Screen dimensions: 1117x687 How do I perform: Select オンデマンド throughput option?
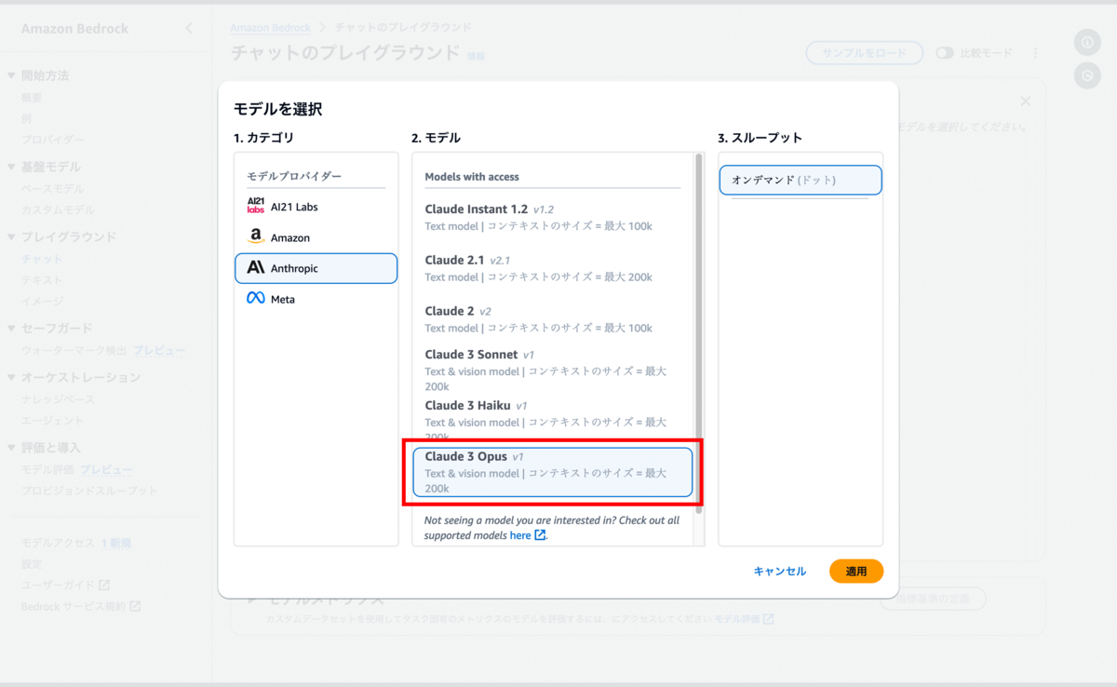point(801,180)
